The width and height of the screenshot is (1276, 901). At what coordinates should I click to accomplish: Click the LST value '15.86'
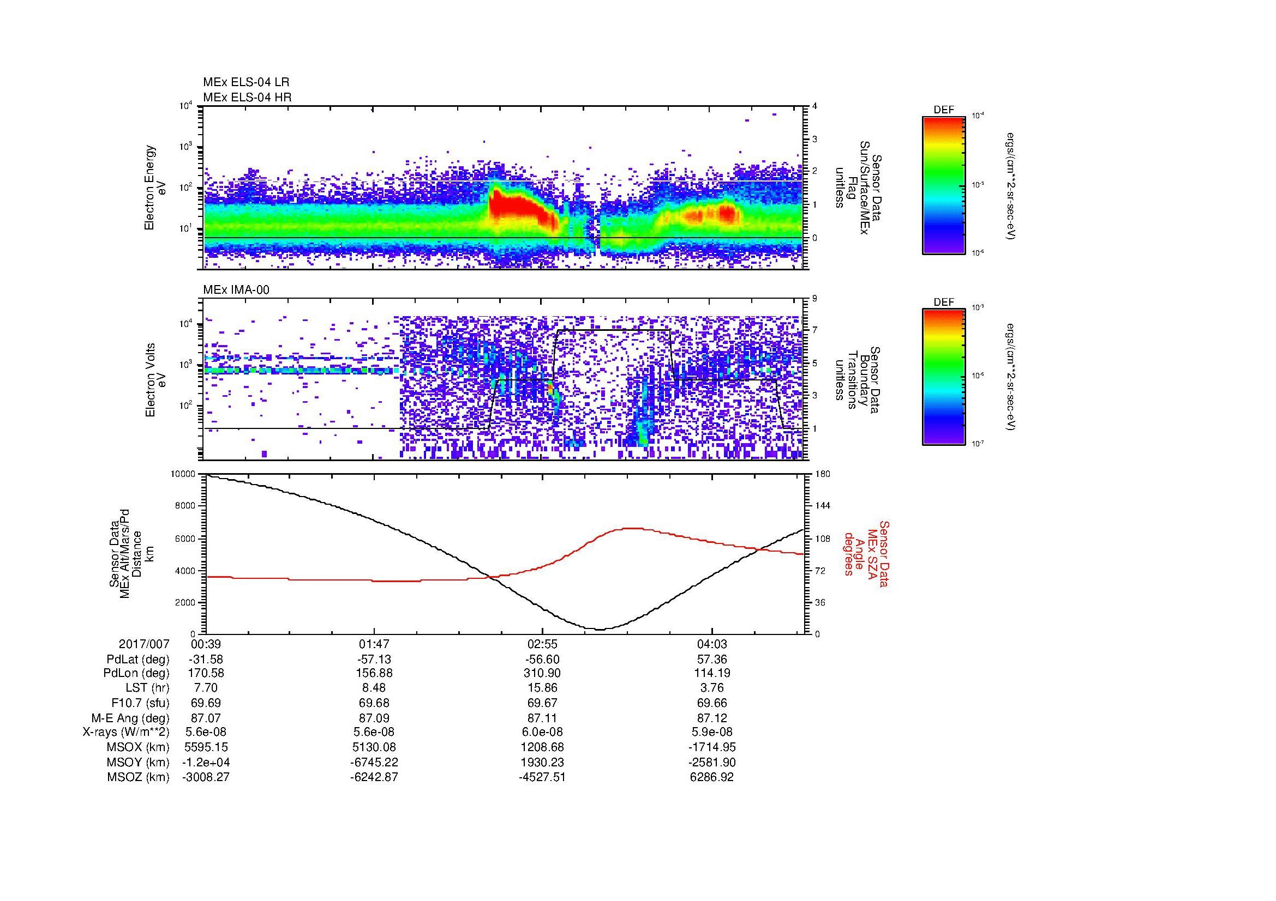pos(542,688)
